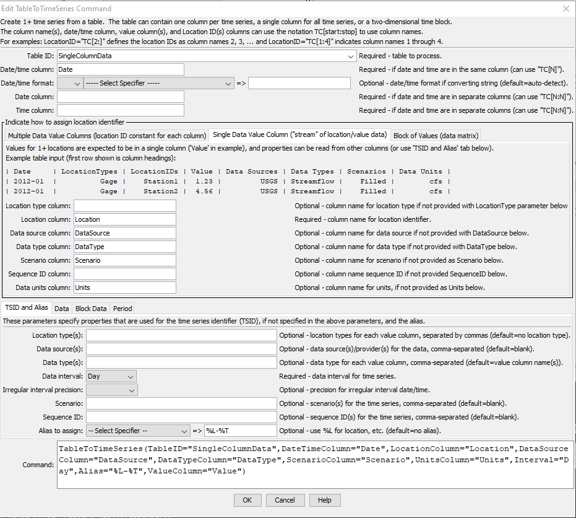Open the Block Data tab
The width and height of the screenshot is (576, 518).
[91, 309]
